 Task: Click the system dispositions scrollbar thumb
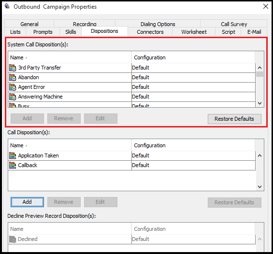click(x=259, y=74)
